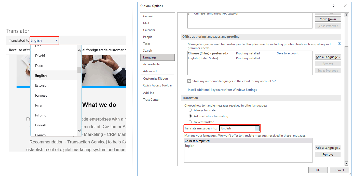Switch to the Mail category
Image resolution: width=354 pixels, height=178 pixels.
(x=146, y=23)
